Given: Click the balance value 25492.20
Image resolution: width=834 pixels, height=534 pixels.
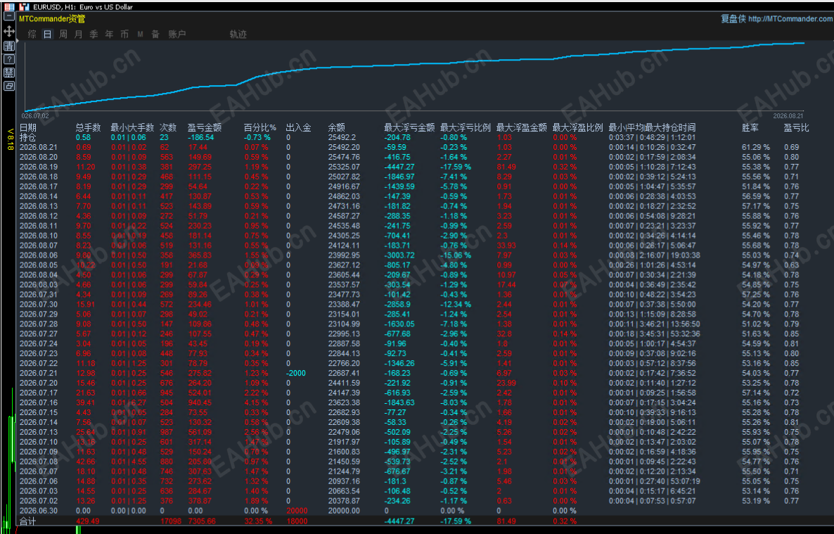Looking at the screenshot, I should (x=344, y=147).
